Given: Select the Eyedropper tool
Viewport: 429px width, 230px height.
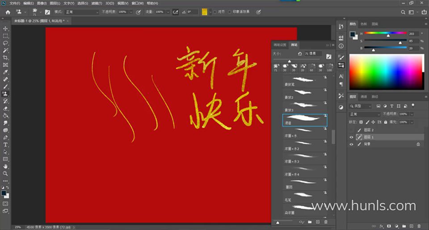Looking at the screenshot, I should pos(5,72).
